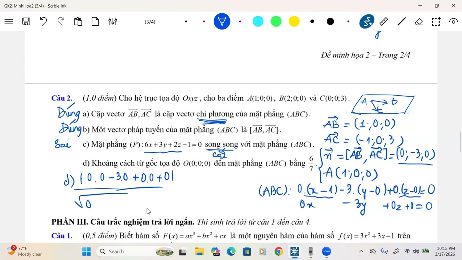The width and height of the screenshot is (462, 260).
Task: Select the large black pen
Action: (x=330, y=22)
